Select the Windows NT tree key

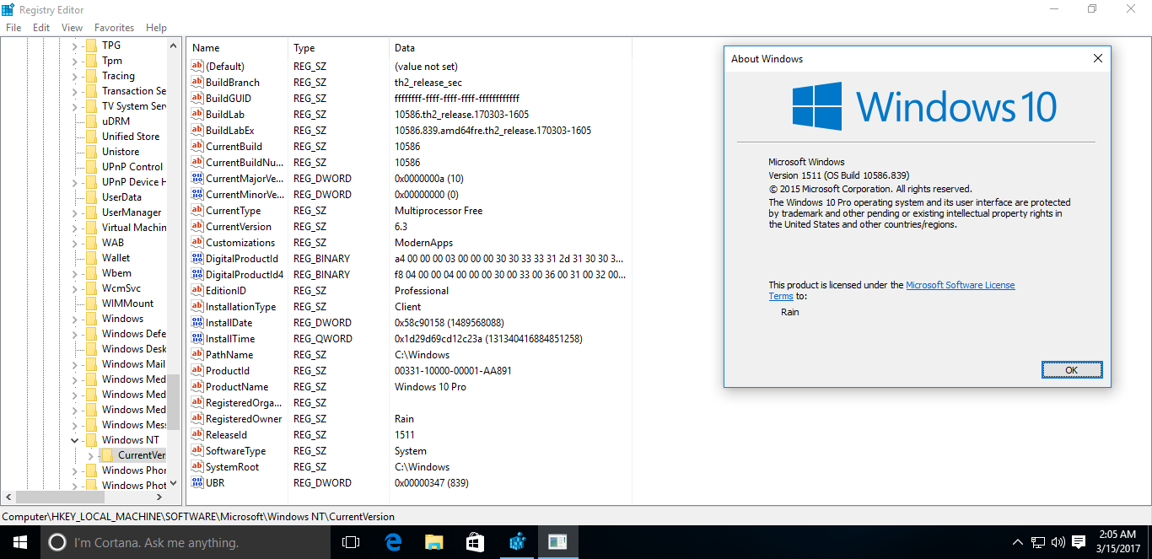[x=130, y=440]
